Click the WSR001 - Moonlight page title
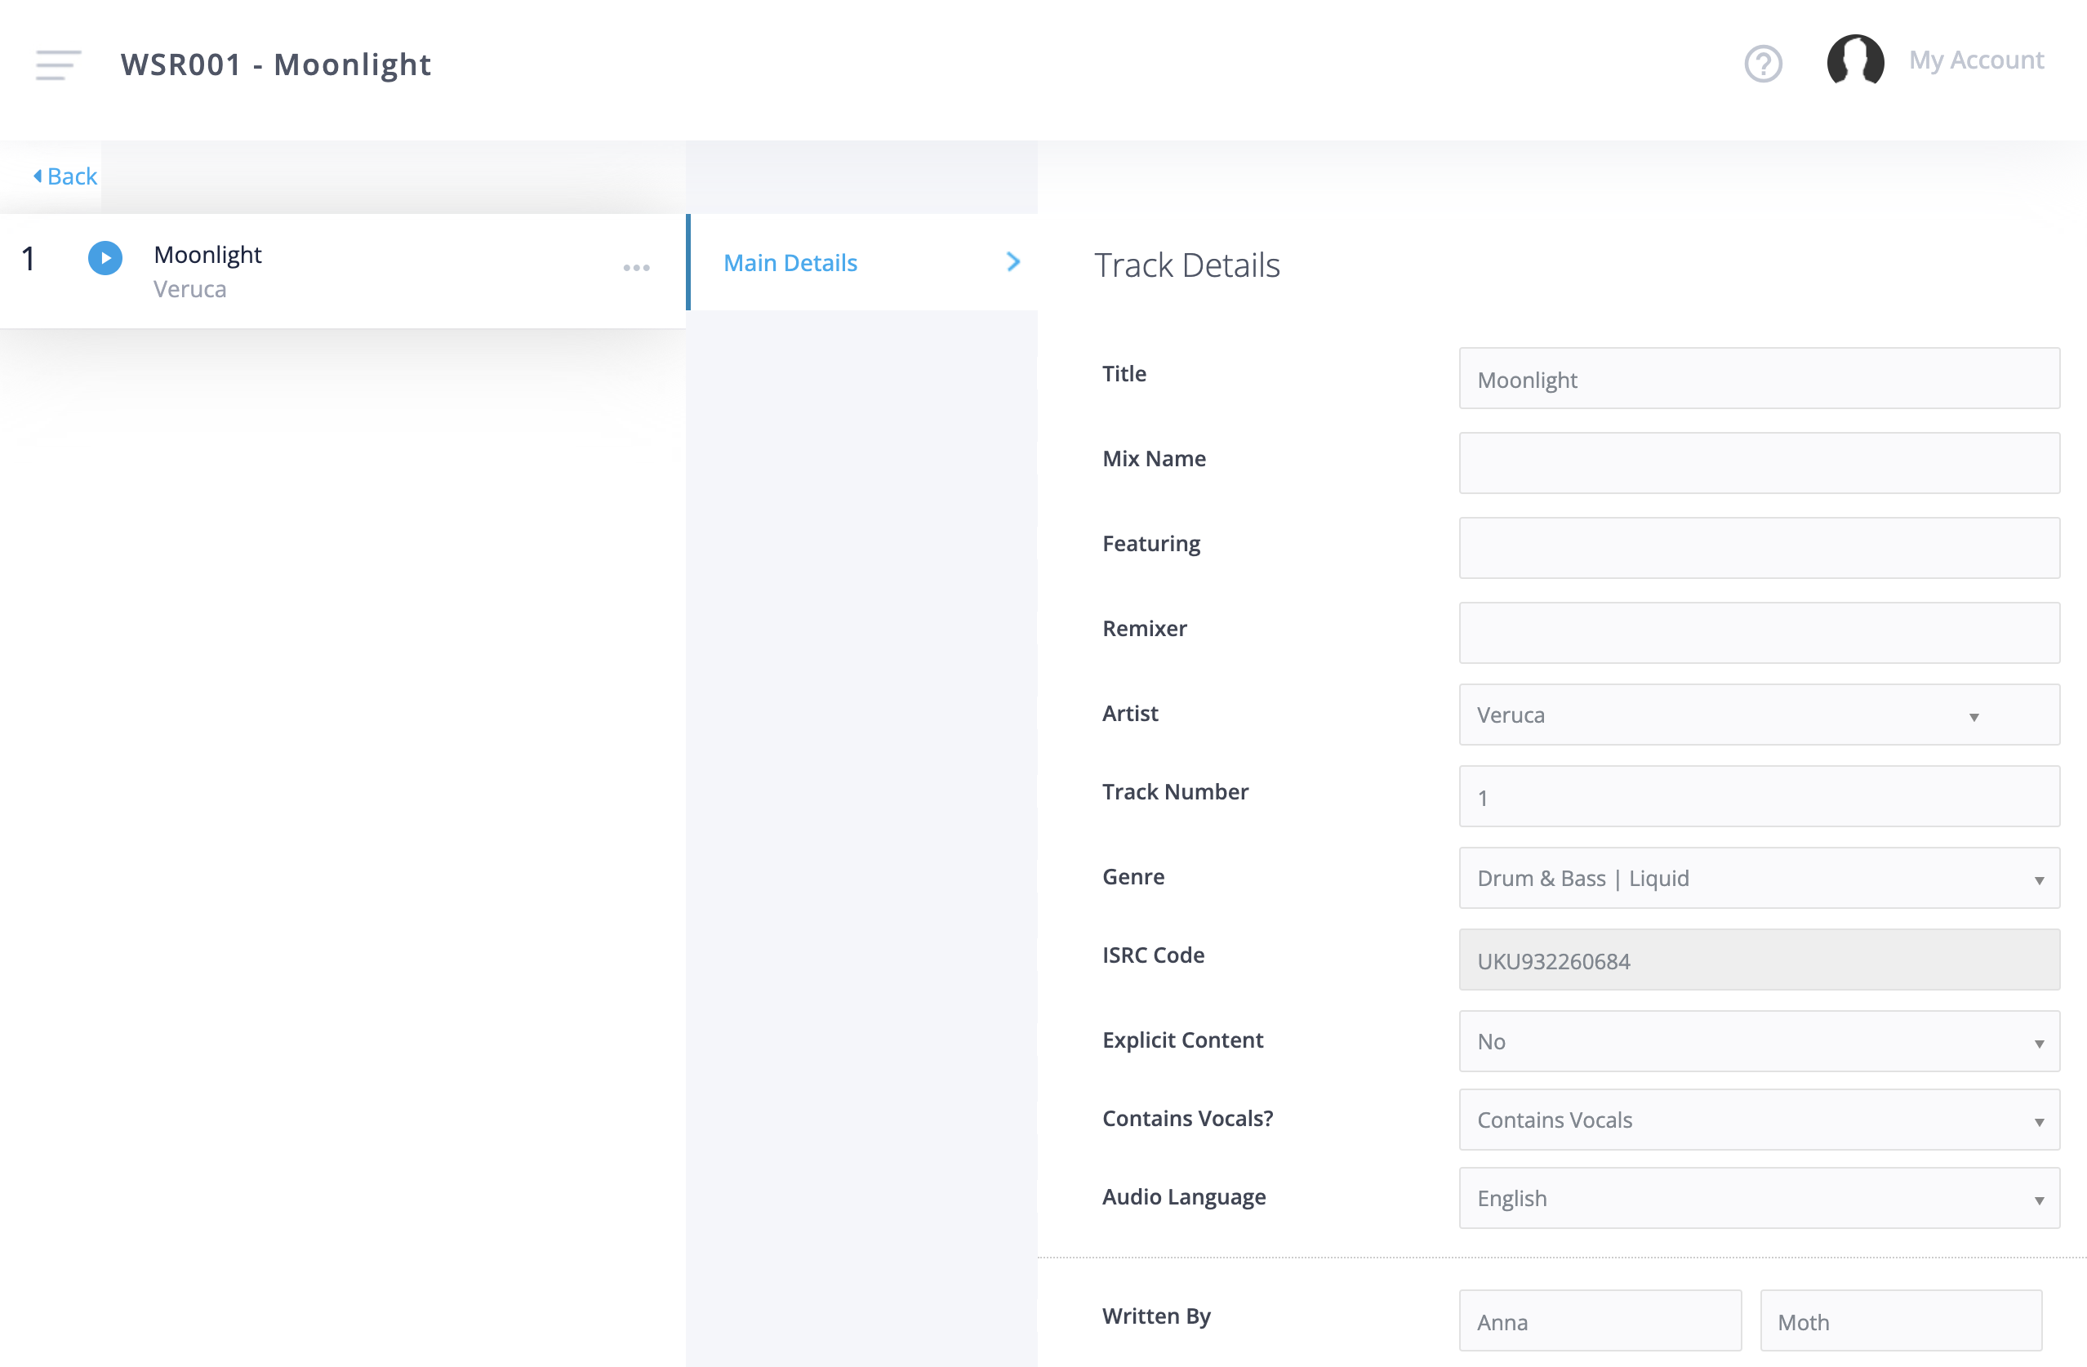The width and height of the screenshot is (2087, 1367). [276, 64]
